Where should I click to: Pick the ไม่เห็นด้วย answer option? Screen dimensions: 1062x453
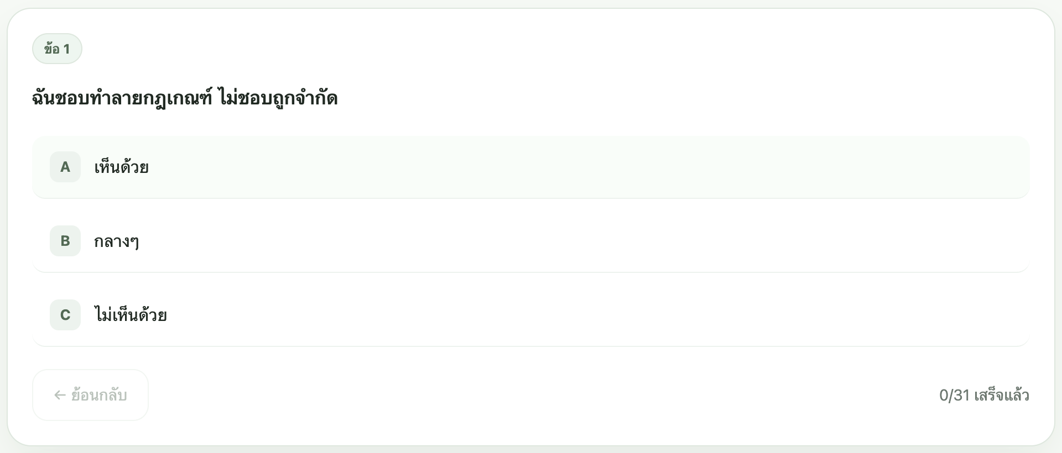530,315
